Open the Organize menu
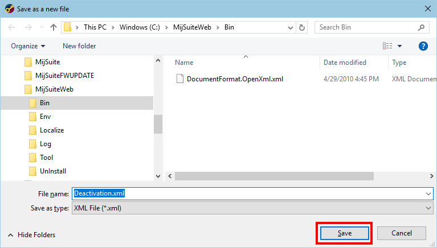The image size is (437, 248). click(x=28, y=46)
